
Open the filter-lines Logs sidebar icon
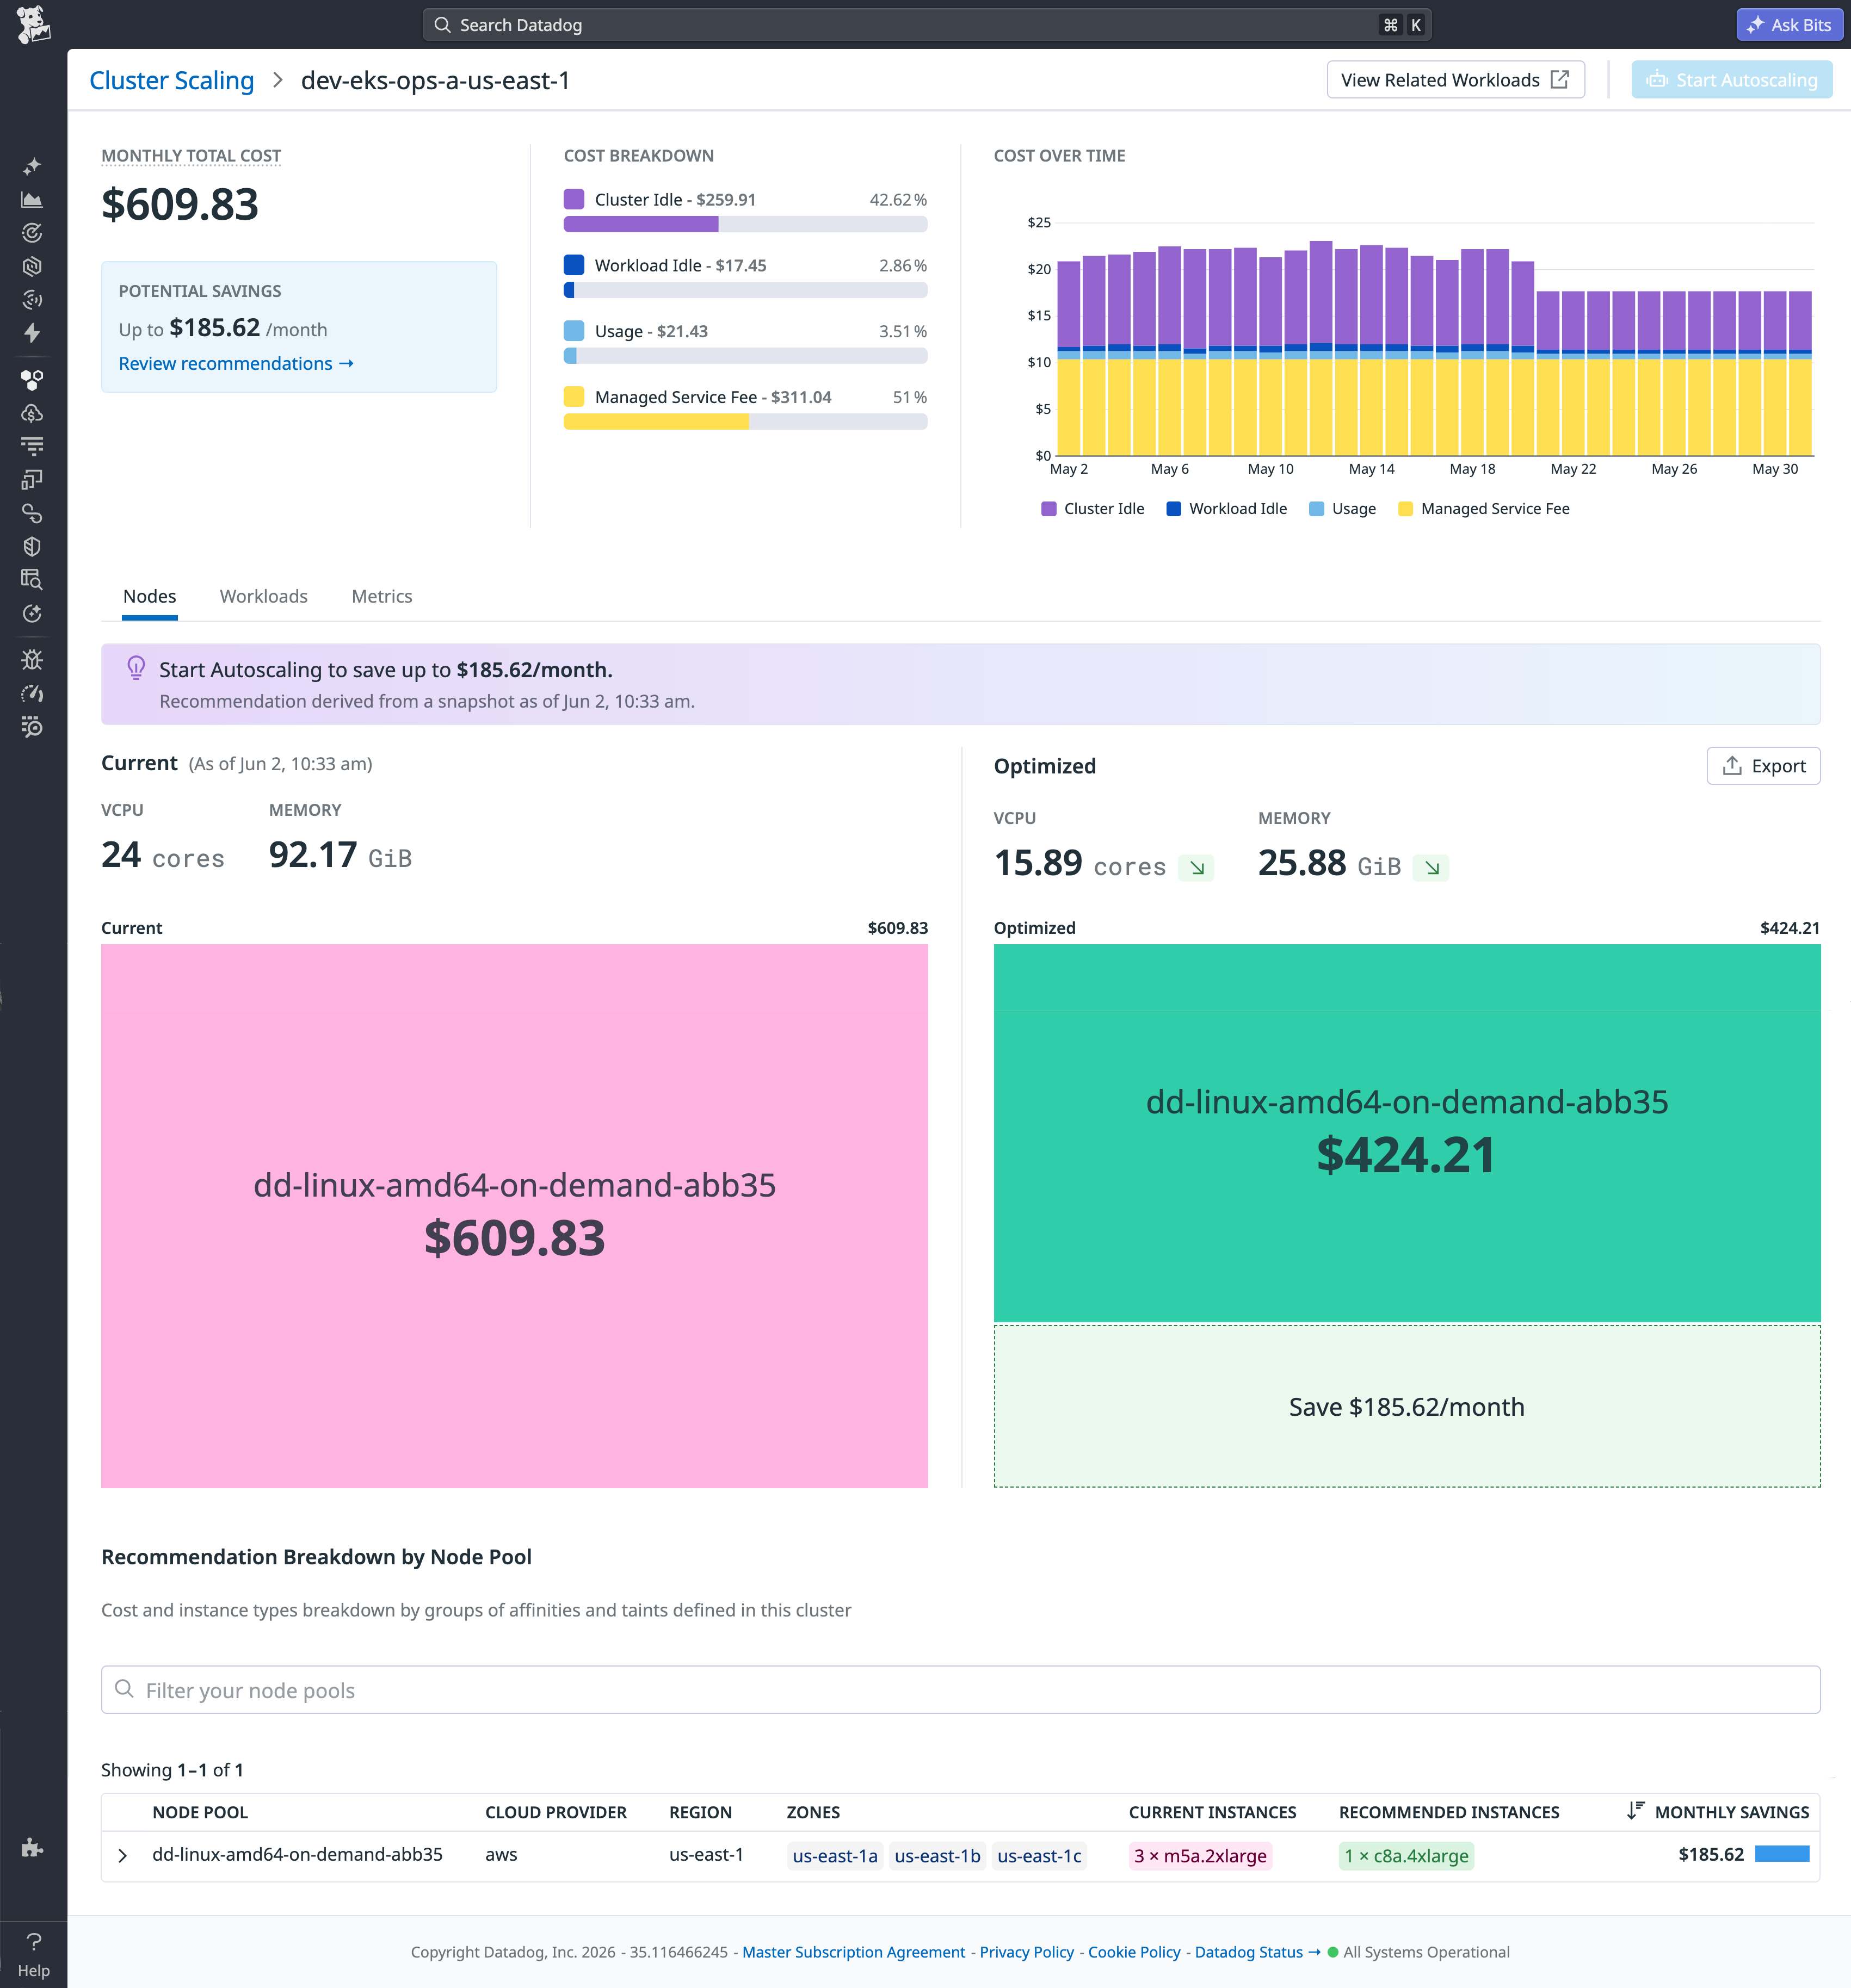32,446
